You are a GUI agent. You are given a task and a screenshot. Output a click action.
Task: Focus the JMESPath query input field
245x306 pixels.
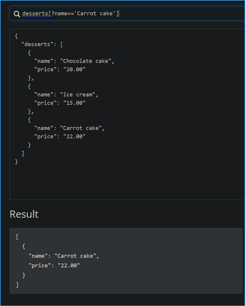coord(179,14)
